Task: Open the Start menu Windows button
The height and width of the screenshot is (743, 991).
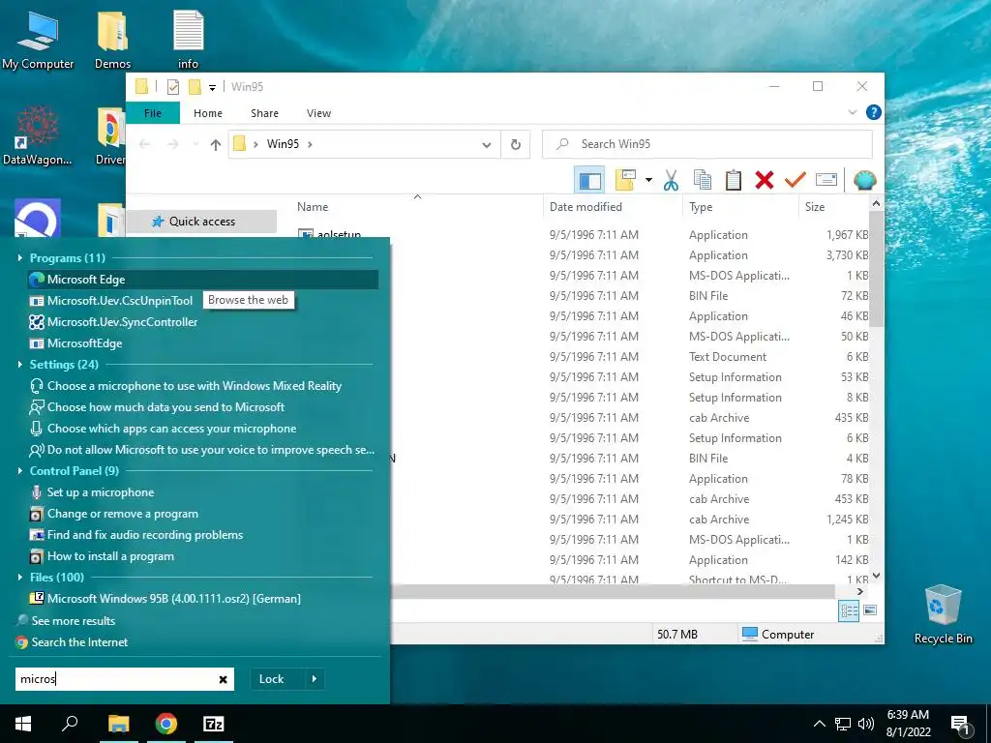Action: (x=23, y=724)
